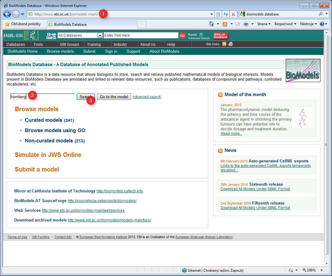Click the browser Forward arrow button
This screenshot has width=332, height=276.
tap(16, 14)
